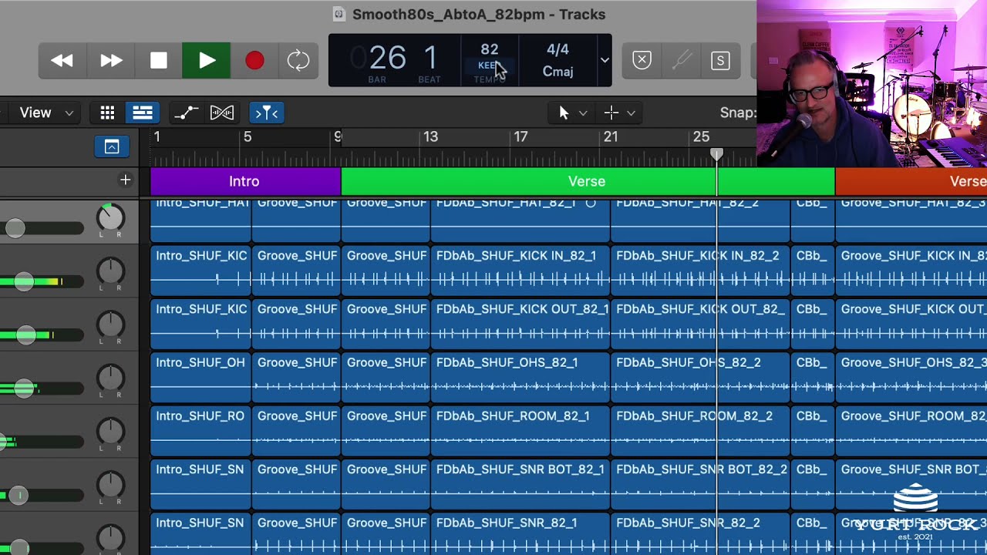Viewport: 987px width, 555px height.
Task: Click the document icon in title bar
Action: point(338,14)
